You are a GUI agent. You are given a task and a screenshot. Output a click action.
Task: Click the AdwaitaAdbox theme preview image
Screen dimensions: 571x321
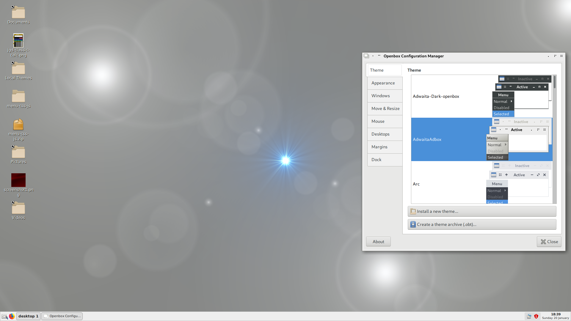pos(519,139)
